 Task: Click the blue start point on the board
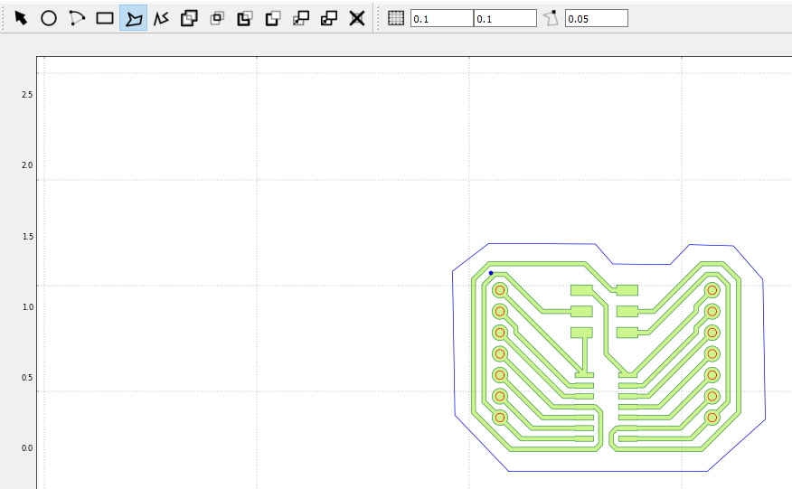490,273
